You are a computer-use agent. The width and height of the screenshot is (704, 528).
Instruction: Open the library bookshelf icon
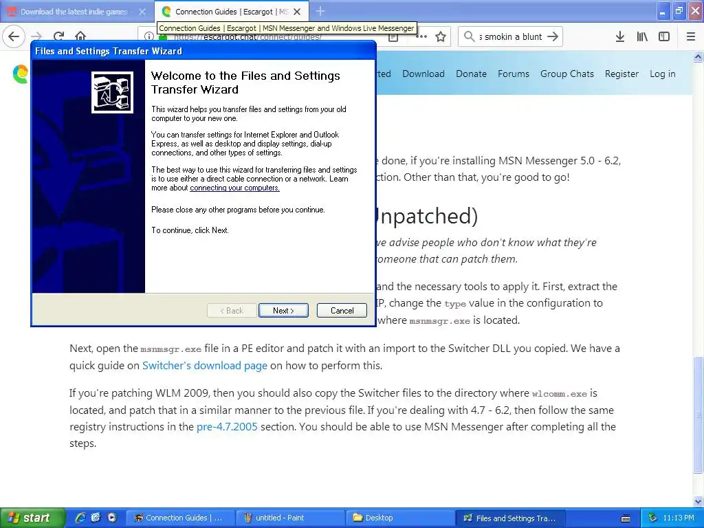point(642,37)
